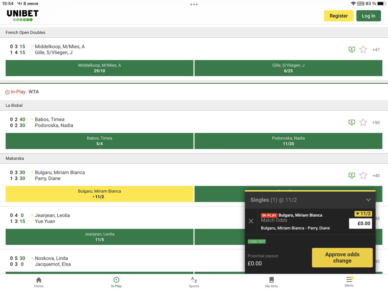
Task: Show +40 more markets for Bulgaru match
Action: tap(376, 176)
